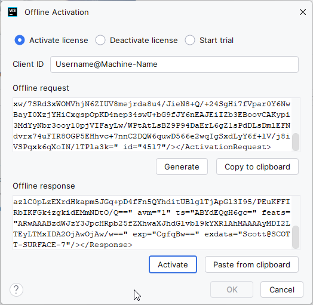Click the Offline response scrollbar thumb
The height and width of the screenshot is (305, 313).
(296, 237)
